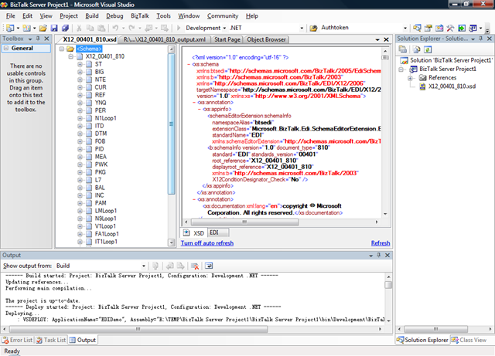Click the Find in Files icon beside Authtoken
The height and width of the screenshot is (356, 495).
pos(313,28)
